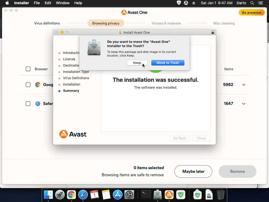
Task: Open the Window menu
Action: (x=63, y=3)
